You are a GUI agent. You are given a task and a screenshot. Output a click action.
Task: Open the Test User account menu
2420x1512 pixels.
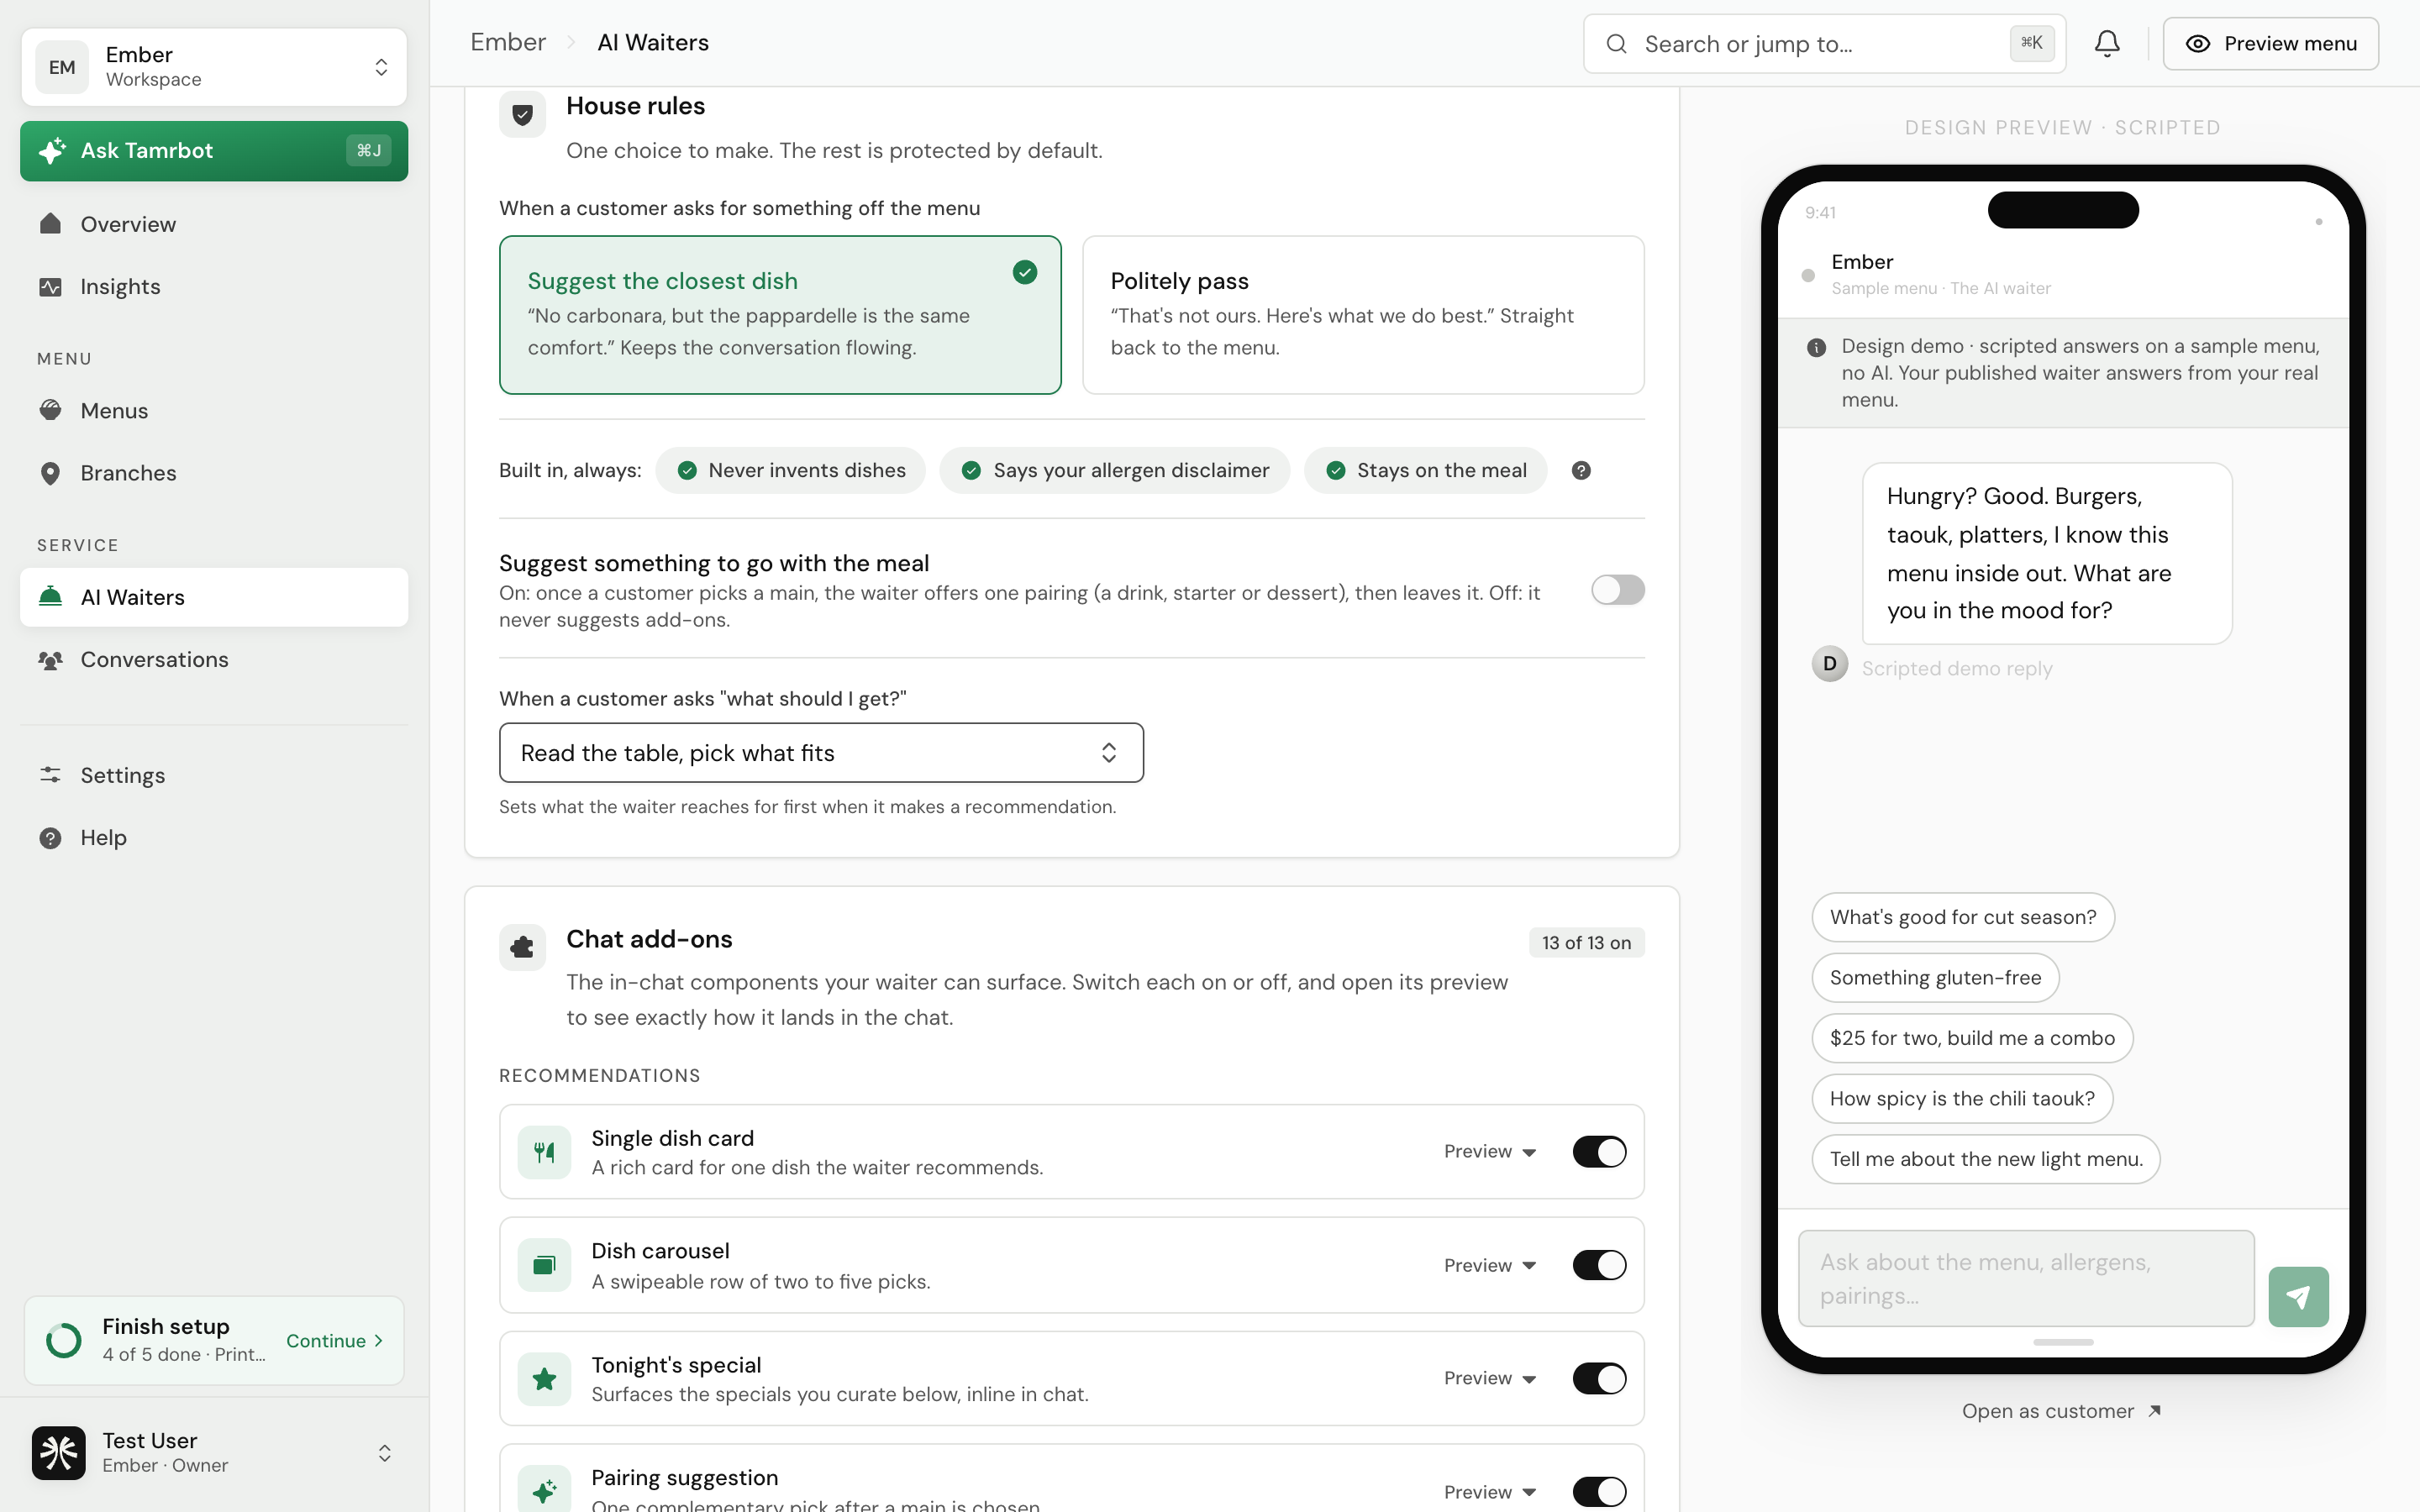click(214, 1452)
